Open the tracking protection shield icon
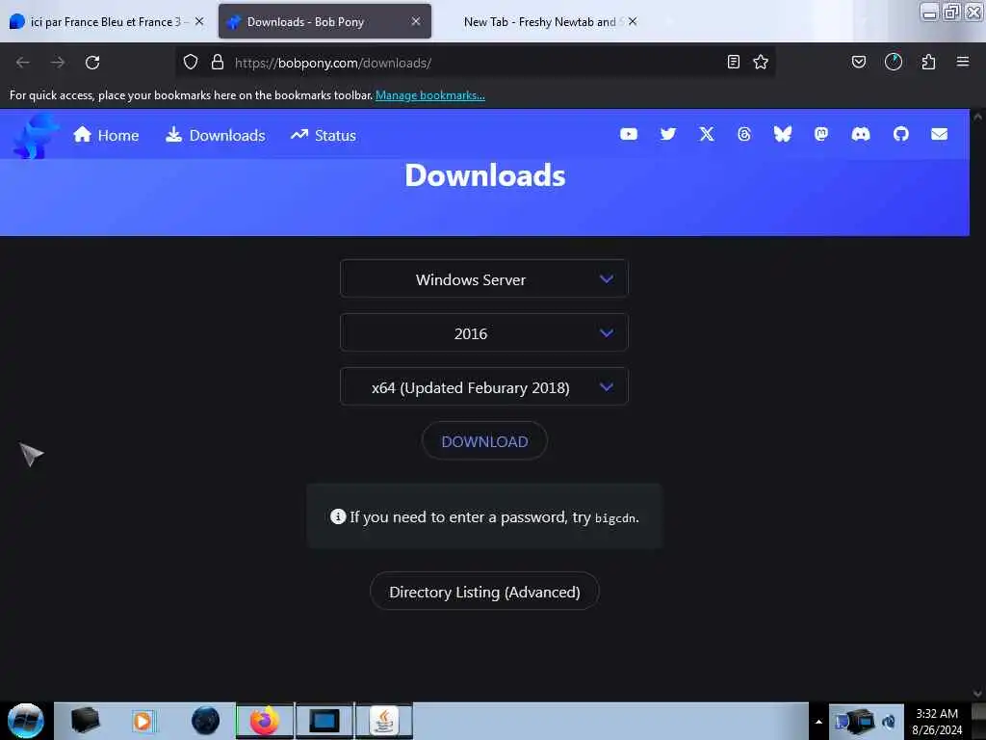Screen dimensions: 986x740 click(x=191, y=62)
